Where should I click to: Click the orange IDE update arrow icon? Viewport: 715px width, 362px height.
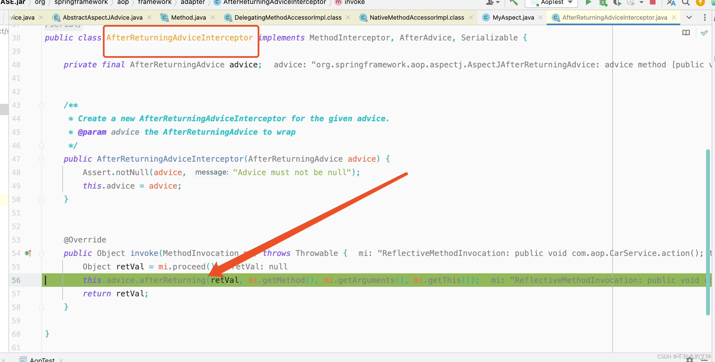click(x=700, y=3)
